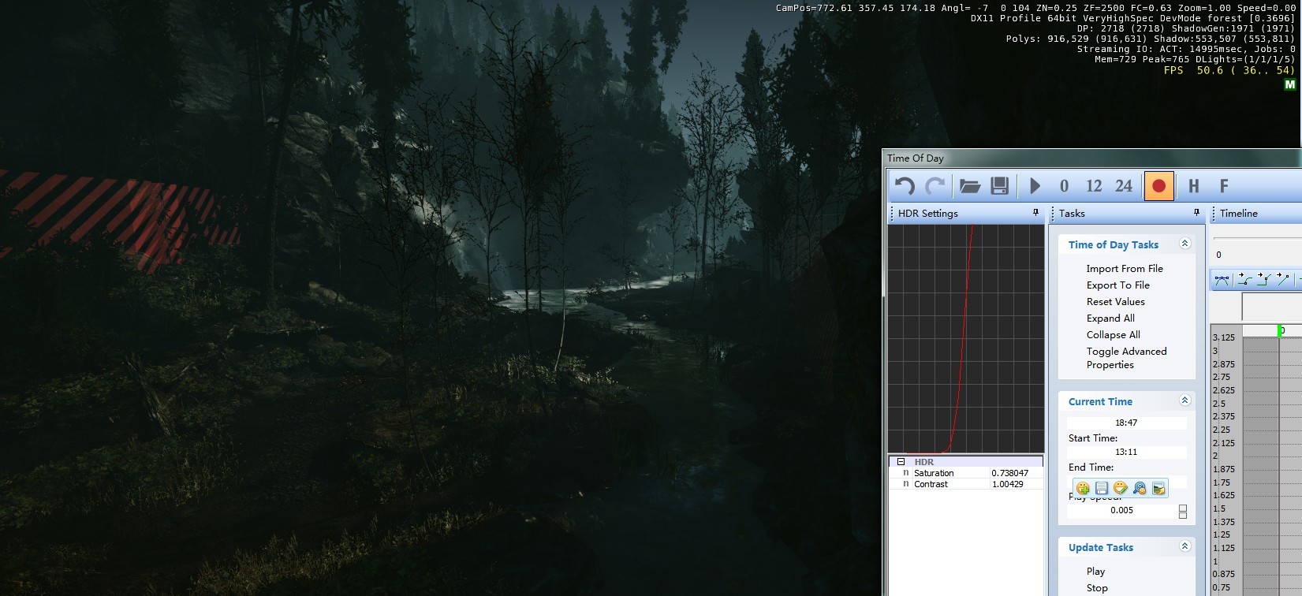Click Reset Values
Image resolution: width=1302 pixels, height=596 pixels.
tap(1116, 302)
